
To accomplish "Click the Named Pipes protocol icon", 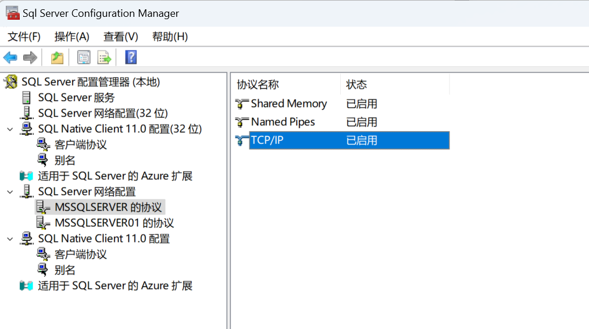I will 242,122.
